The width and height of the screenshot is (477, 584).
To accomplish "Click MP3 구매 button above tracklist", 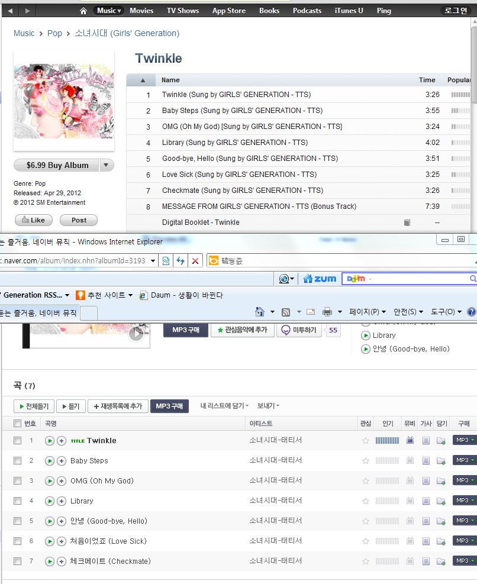I will (x=170, y=406).
